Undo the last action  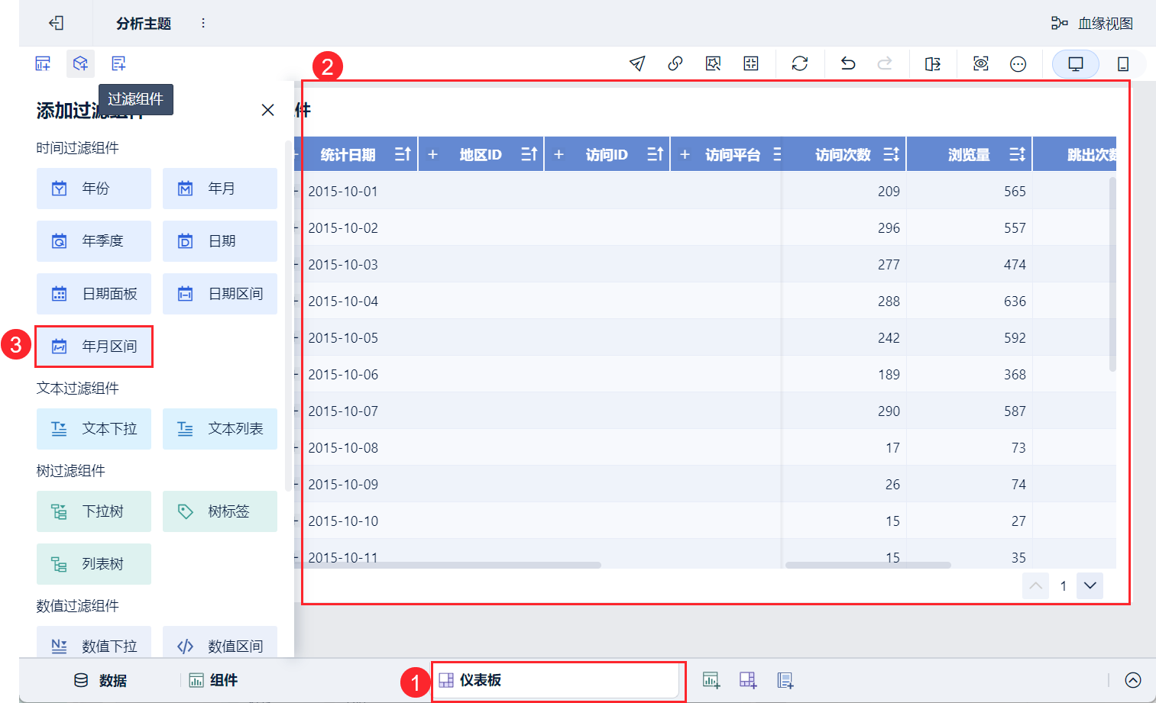click(x=848, y=64)
